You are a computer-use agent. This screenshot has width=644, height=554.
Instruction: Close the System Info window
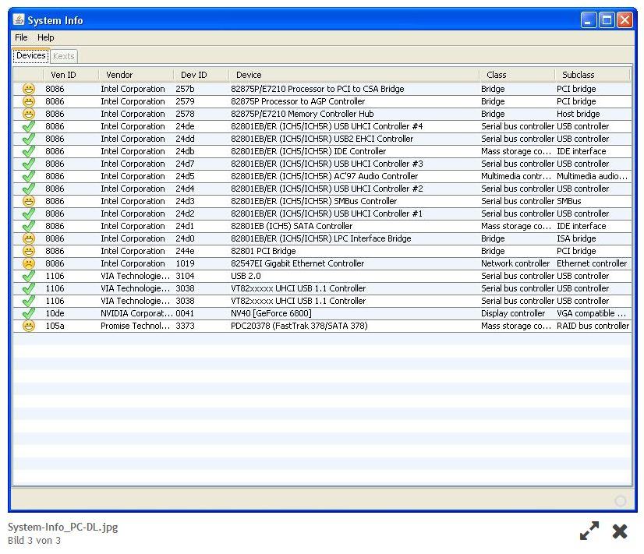(x=625, y=19)
